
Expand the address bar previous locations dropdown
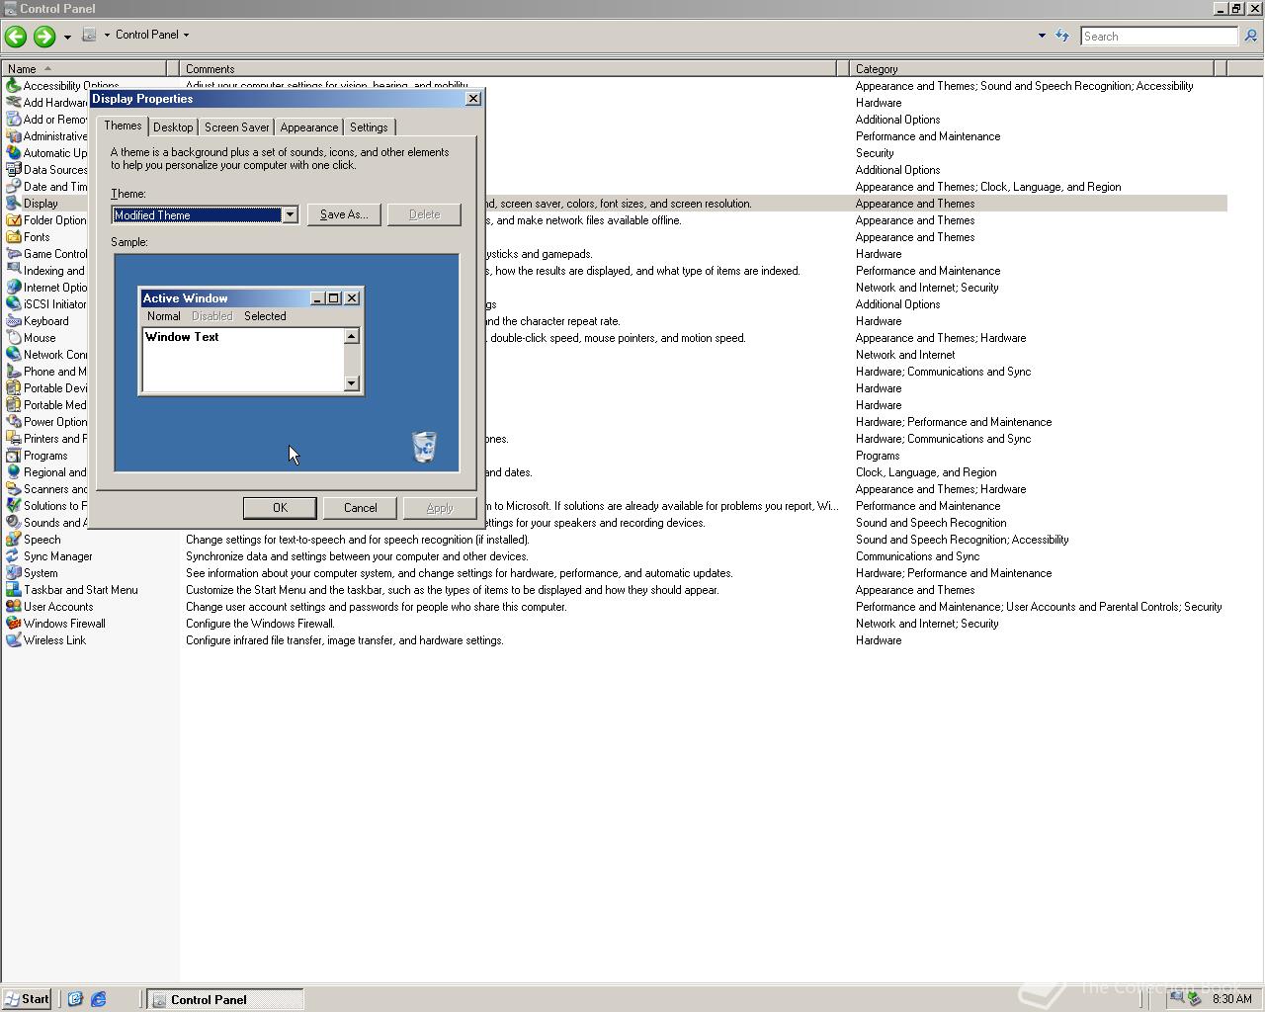point(1042,36)
